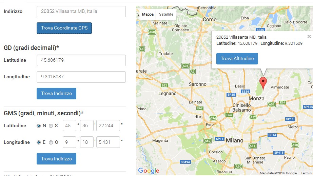Click Paullo label on the map
Image resolution: width=313 pixels, height=176 pixels.
click(289, 157)
